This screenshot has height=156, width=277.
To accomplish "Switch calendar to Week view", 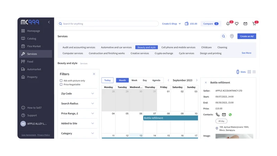I will coord(134,80).
